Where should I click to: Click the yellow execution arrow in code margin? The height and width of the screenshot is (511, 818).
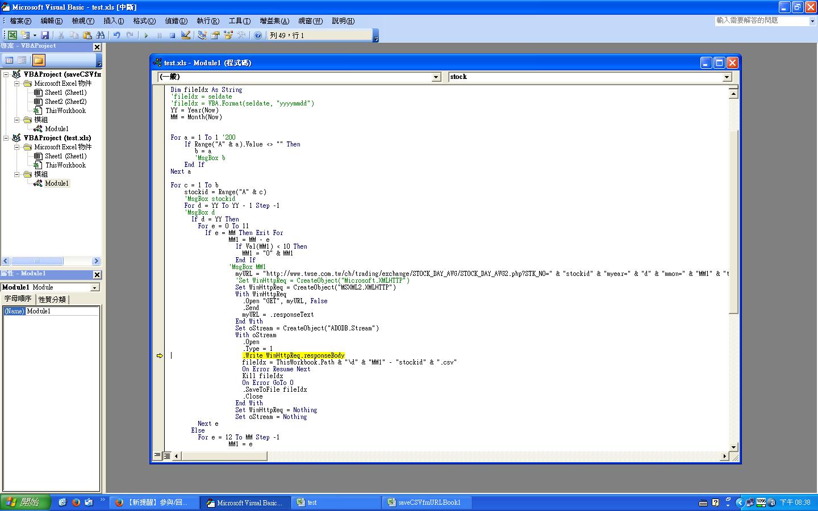point(160,356)
